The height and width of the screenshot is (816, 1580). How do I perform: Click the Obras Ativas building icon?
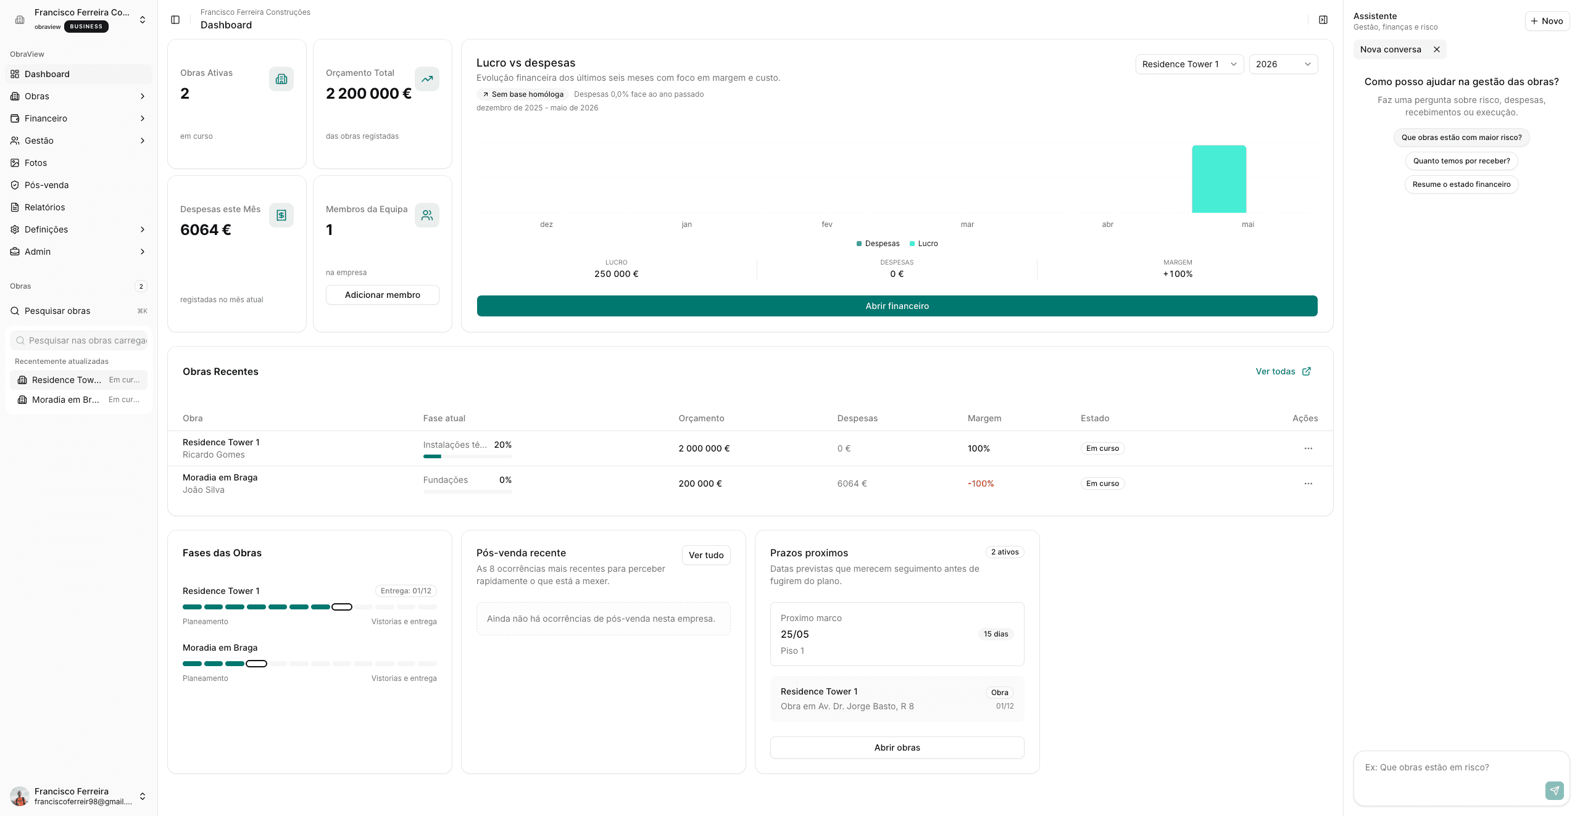(x=281, y=79)
